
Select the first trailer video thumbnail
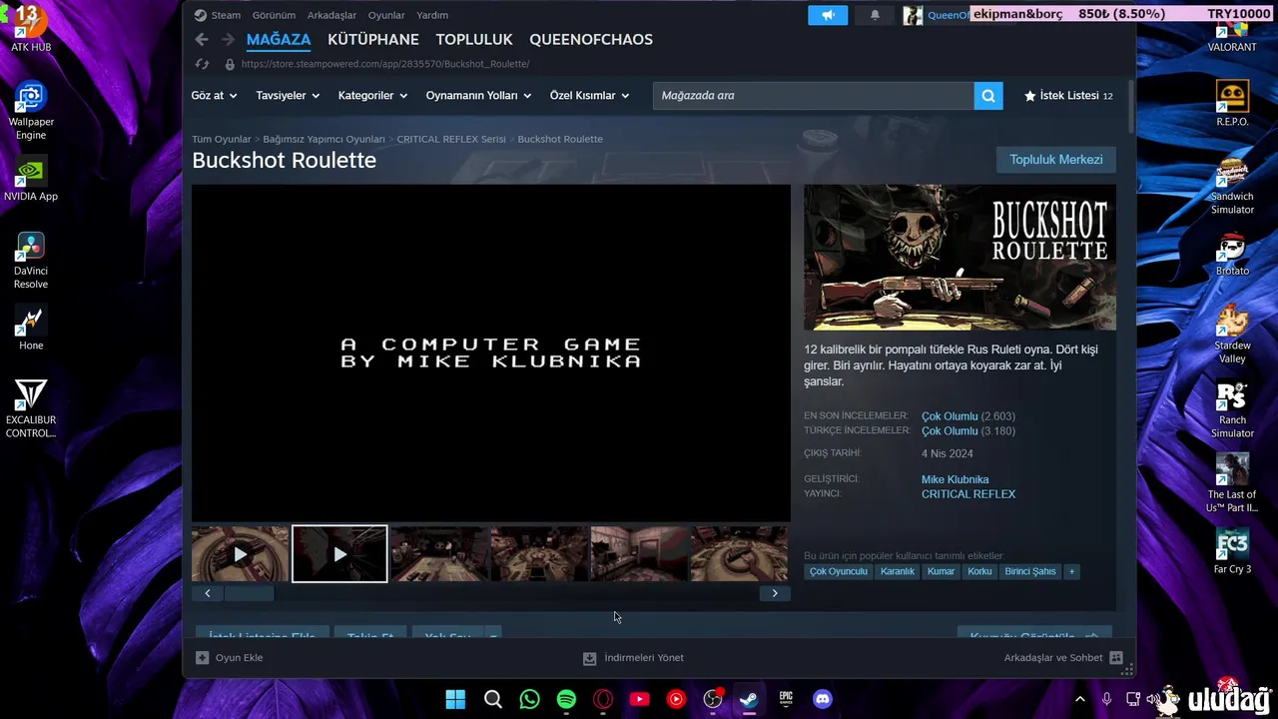[x=241, y=554]
